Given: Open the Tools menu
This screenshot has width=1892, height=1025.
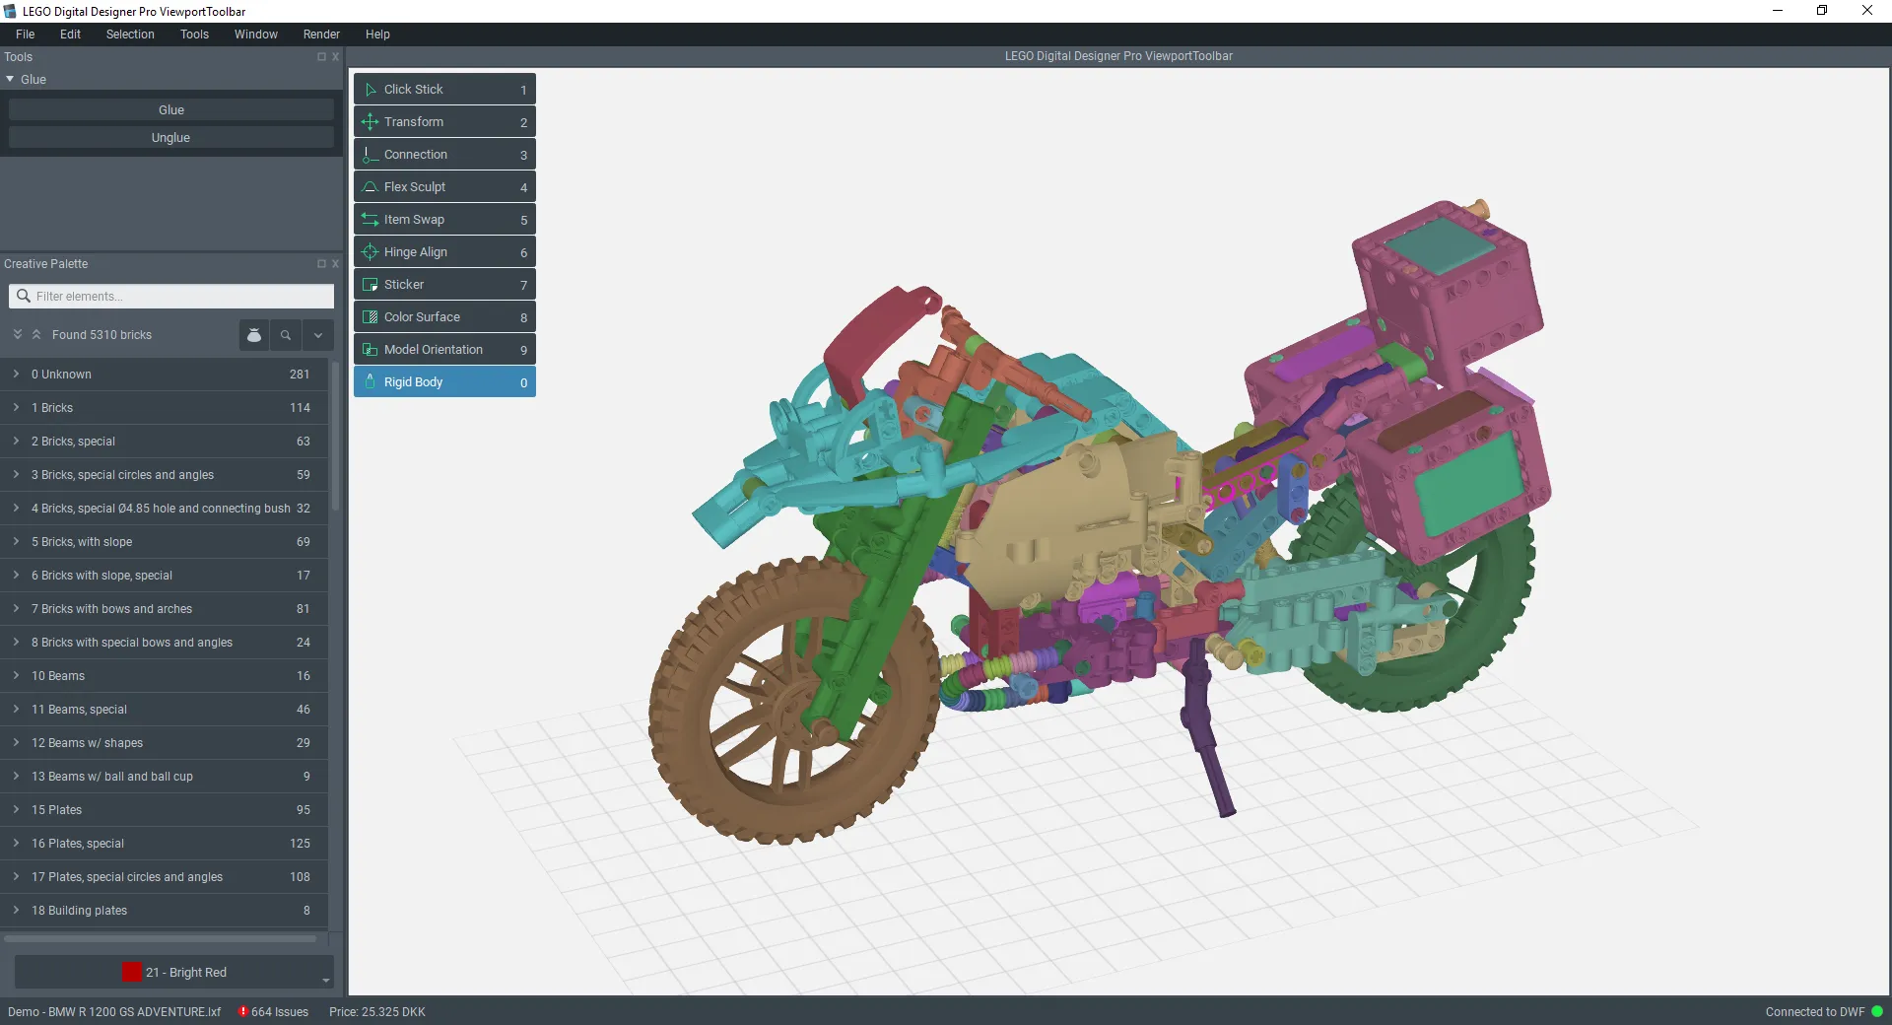Looking at the screenshot, I should point(194,34).
